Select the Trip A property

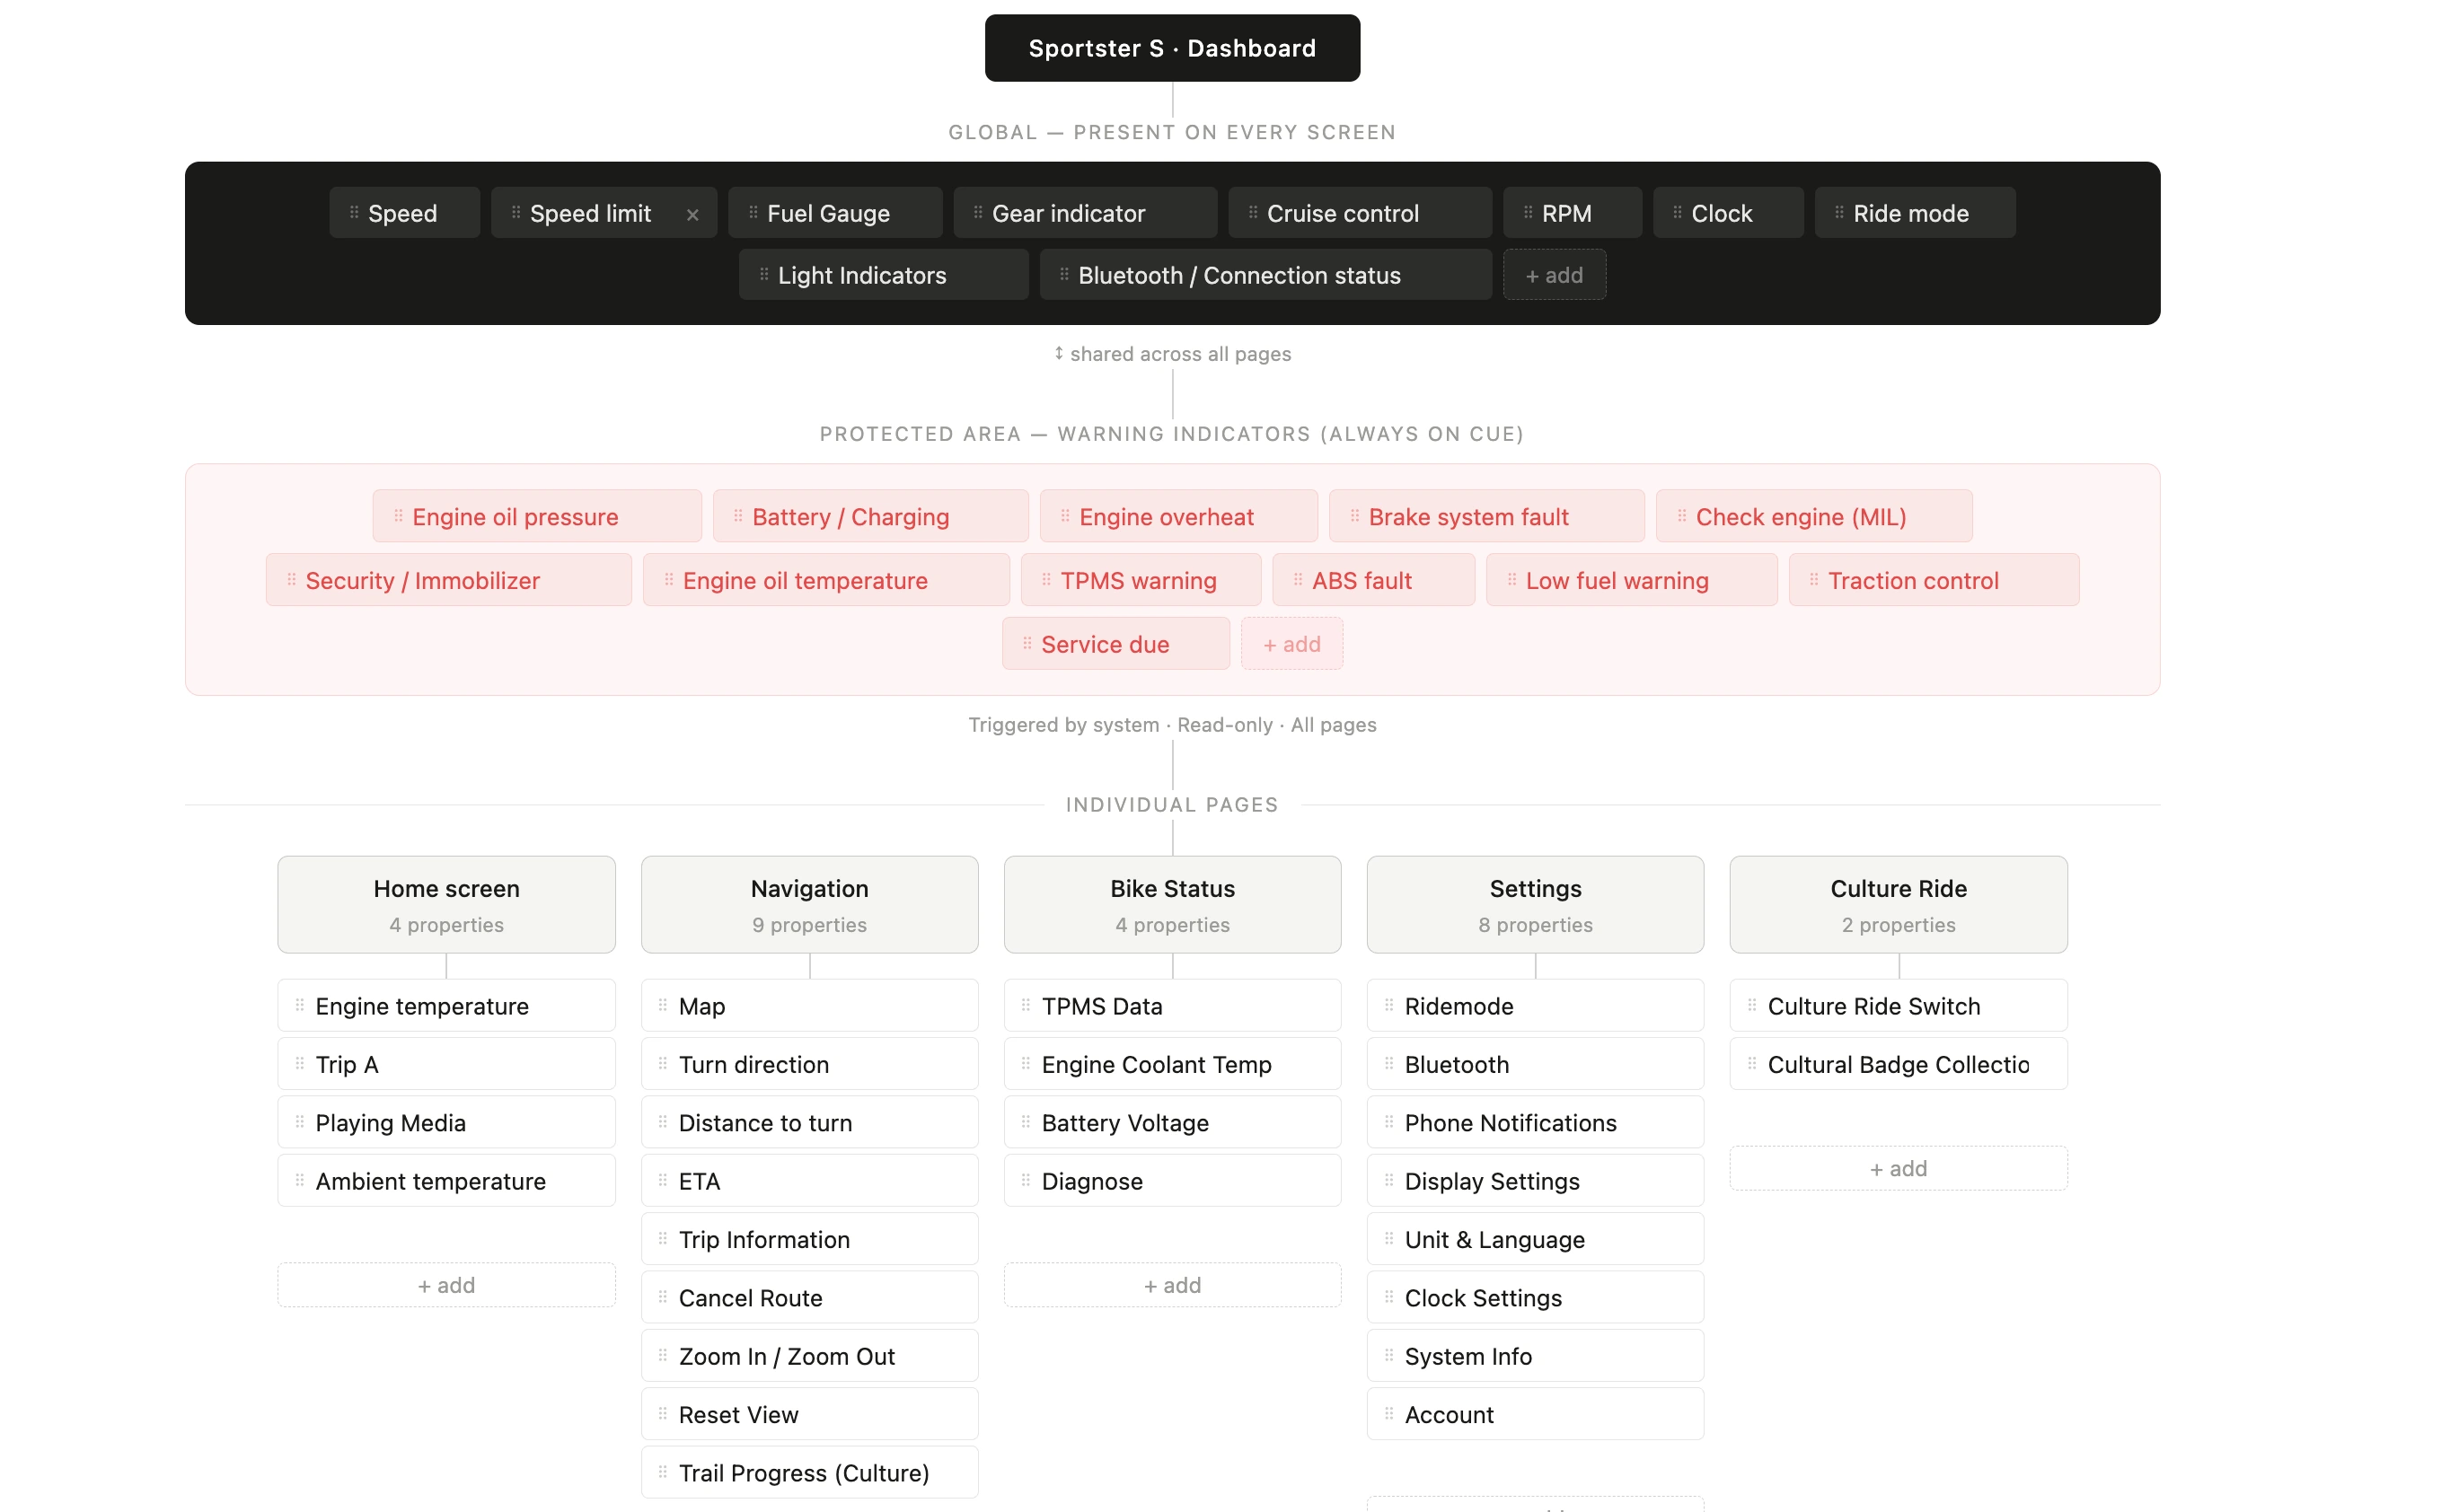446,1064
